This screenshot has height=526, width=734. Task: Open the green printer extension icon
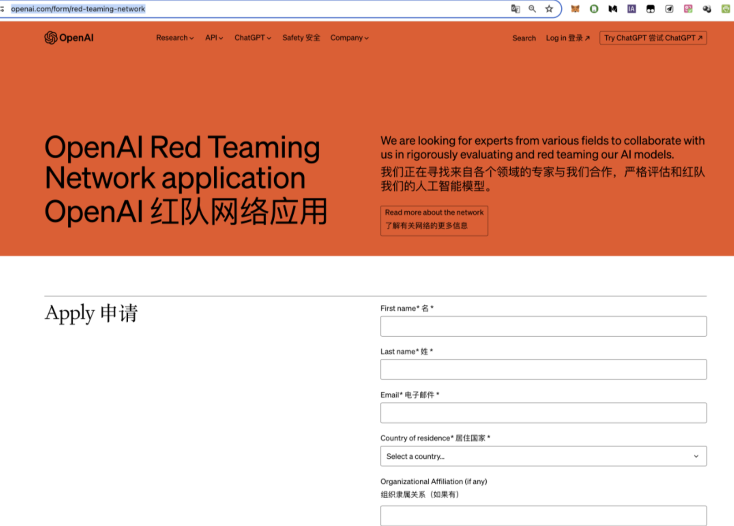pyautogui.click(x=726, y=9)
